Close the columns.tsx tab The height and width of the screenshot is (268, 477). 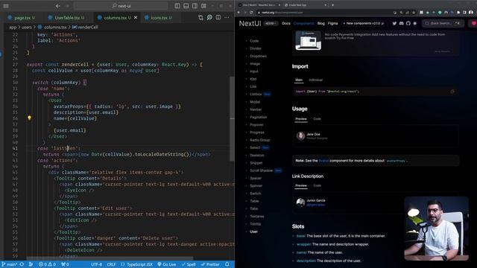pyautogui.click(x=136, y=18)
